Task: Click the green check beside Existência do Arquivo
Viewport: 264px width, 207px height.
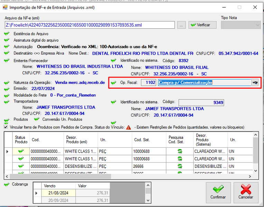Action: [x=7, y=33]
